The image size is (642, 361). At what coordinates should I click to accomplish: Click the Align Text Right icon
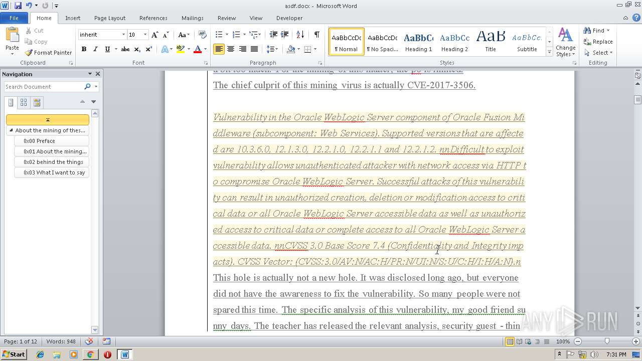(x=243, y=49)
